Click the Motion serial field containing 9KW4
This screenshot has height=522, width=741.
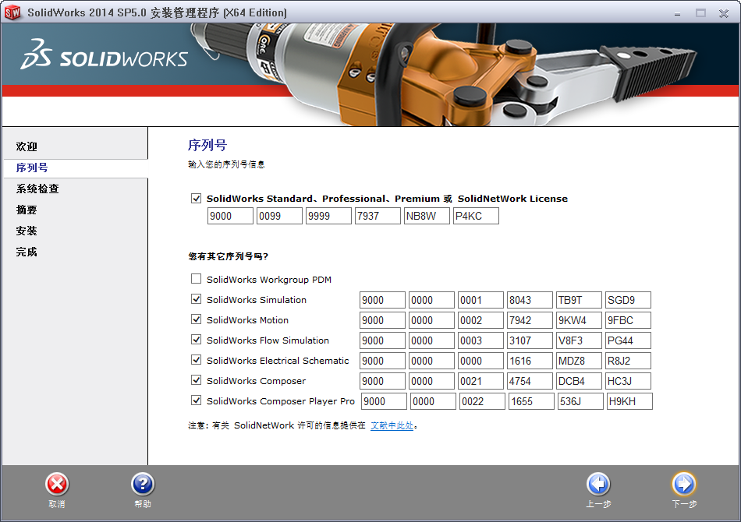[579, 320]
